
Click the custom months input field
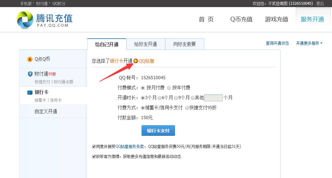pos(213,98)
